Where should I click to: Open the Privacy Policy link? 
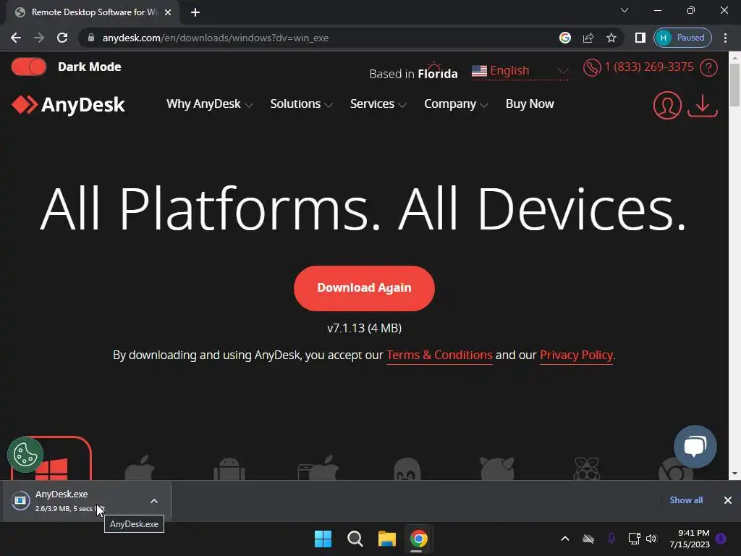576,355
